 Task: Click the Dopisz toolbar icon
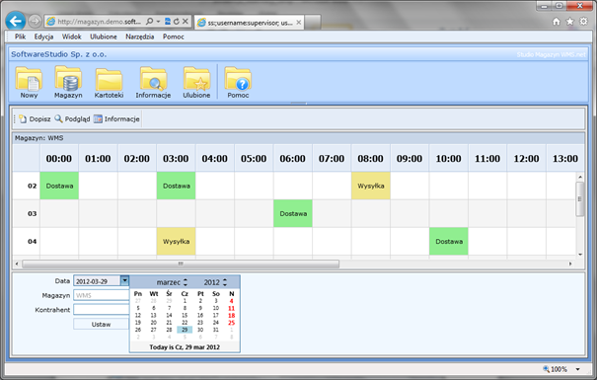tap(23, 118)
